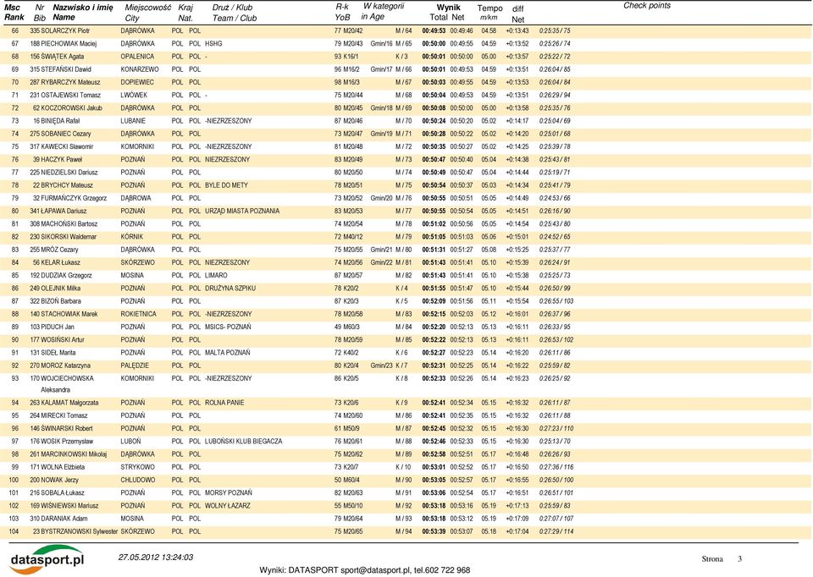The height and width of the screenshot is (577, 813).
Task: Click the city CHLUDOWO
Action: (137, 481)
